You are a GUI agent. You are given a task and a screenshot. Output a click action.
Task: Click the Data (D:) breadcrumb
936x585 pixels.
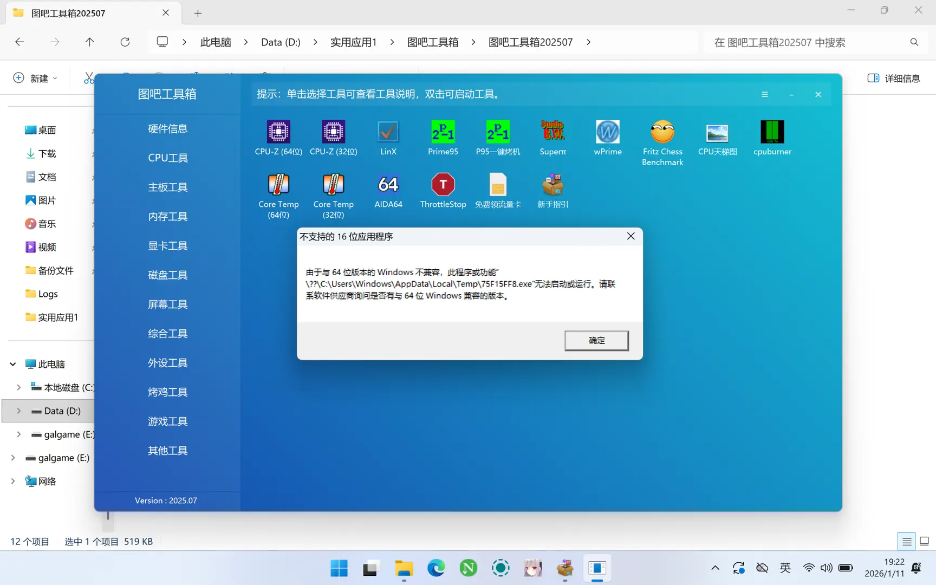click(281, 42)
